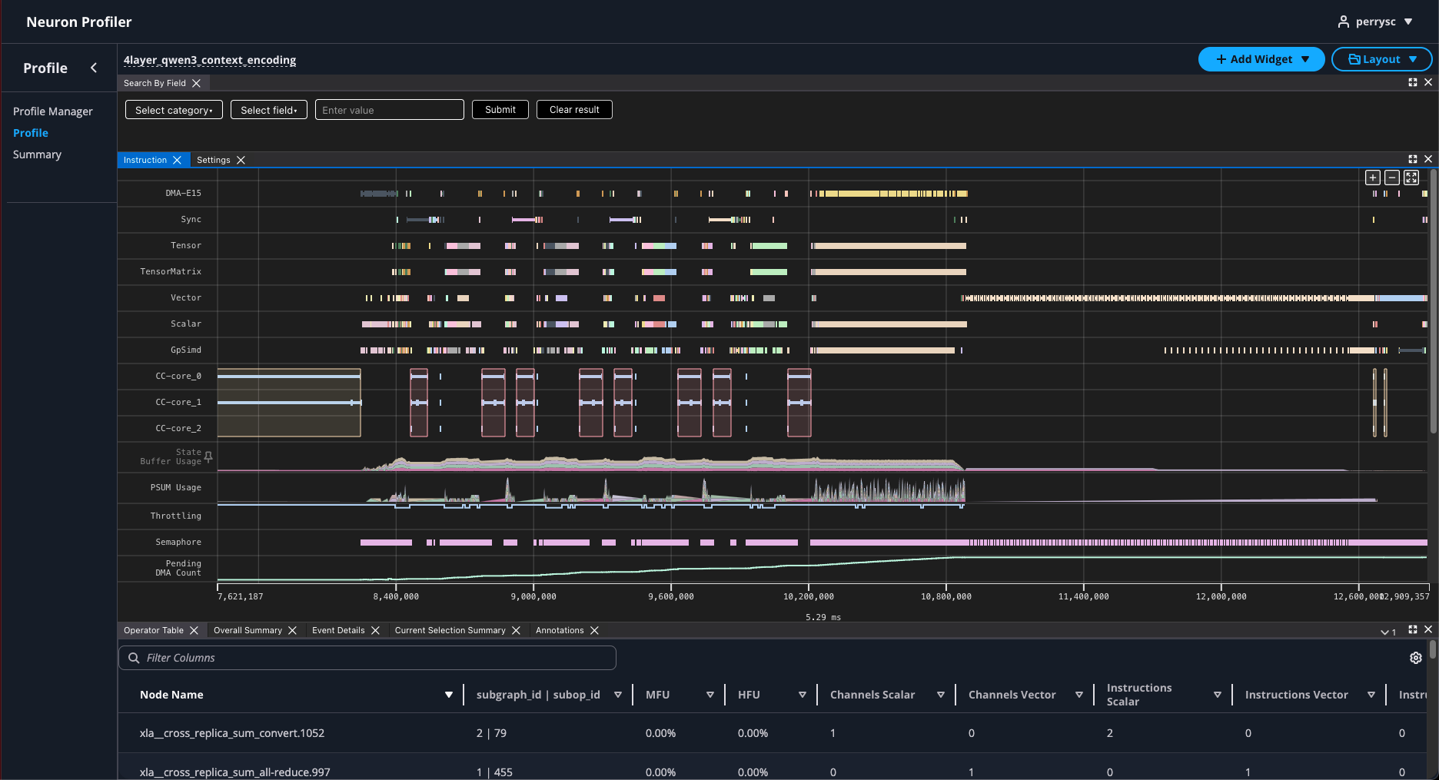This screenshot has width=1439, height=780.
Task: Zoom out of the timeline with minus icon
Action: 1392,178
